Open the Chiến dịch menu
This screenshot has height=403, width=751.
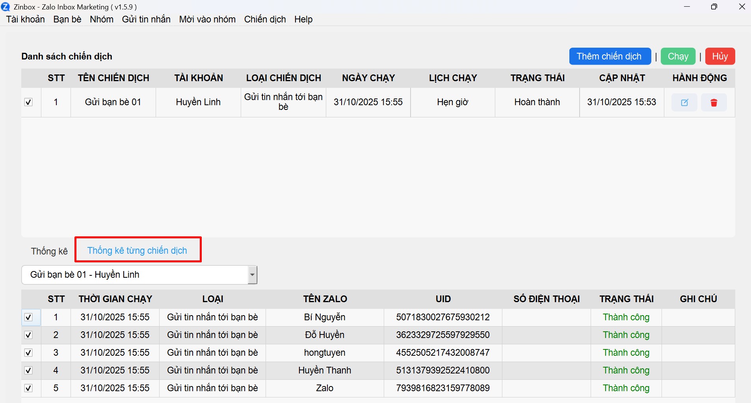tap(265, 19)
